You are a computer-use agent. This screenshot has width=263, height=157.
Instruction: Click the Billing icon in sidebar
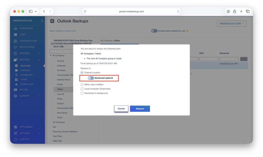(x=15, y=90)
